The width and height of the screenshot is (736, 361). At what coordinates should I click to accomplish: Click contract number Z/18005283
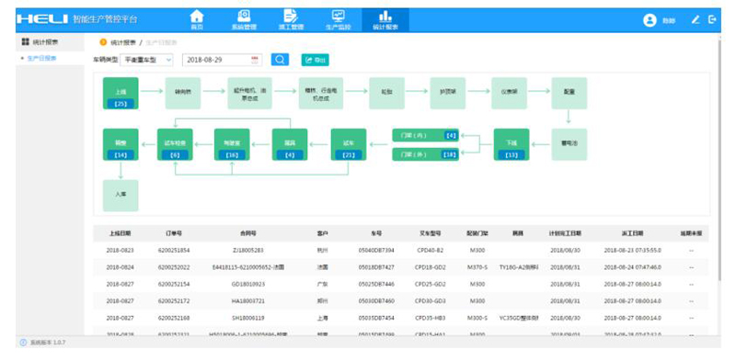pos(248,251)
